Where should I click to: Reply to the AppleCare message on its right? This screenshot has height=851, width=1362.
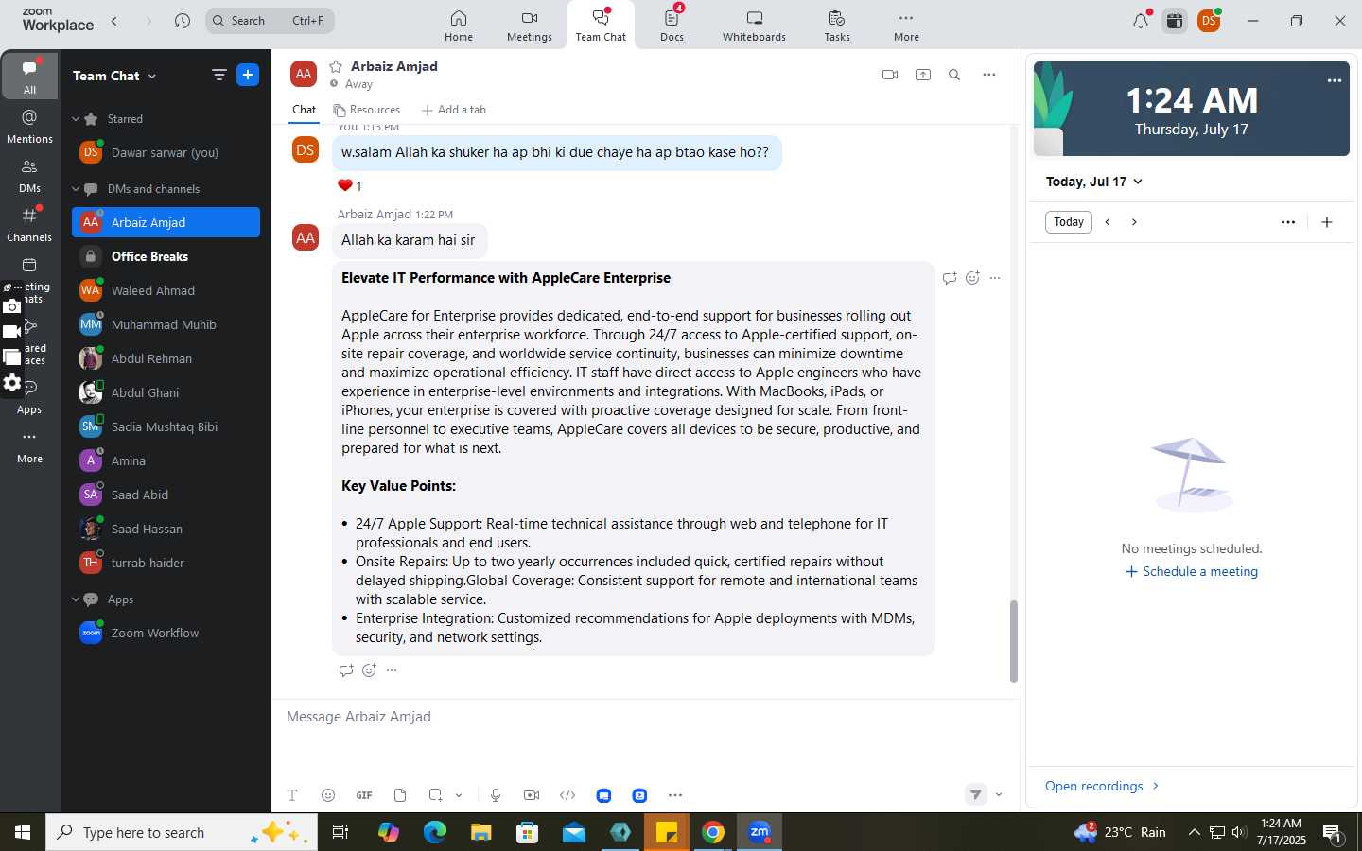[950, 278]
